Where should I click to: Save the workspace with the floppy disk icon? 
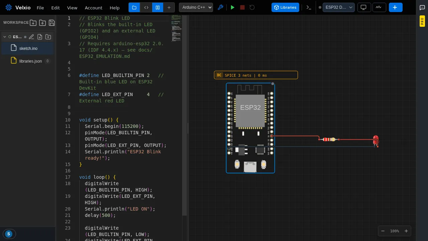click(52, 23)
